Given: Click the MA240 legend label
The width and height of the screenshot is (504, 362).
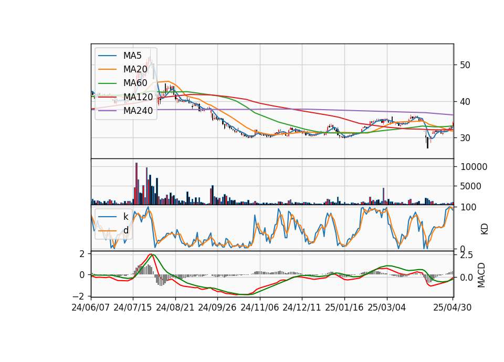Looking at the screenshot, I should coord(138,111).
